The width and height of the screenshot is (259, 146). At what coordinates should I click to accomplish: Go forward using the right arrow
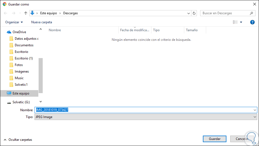click(13, 13)
